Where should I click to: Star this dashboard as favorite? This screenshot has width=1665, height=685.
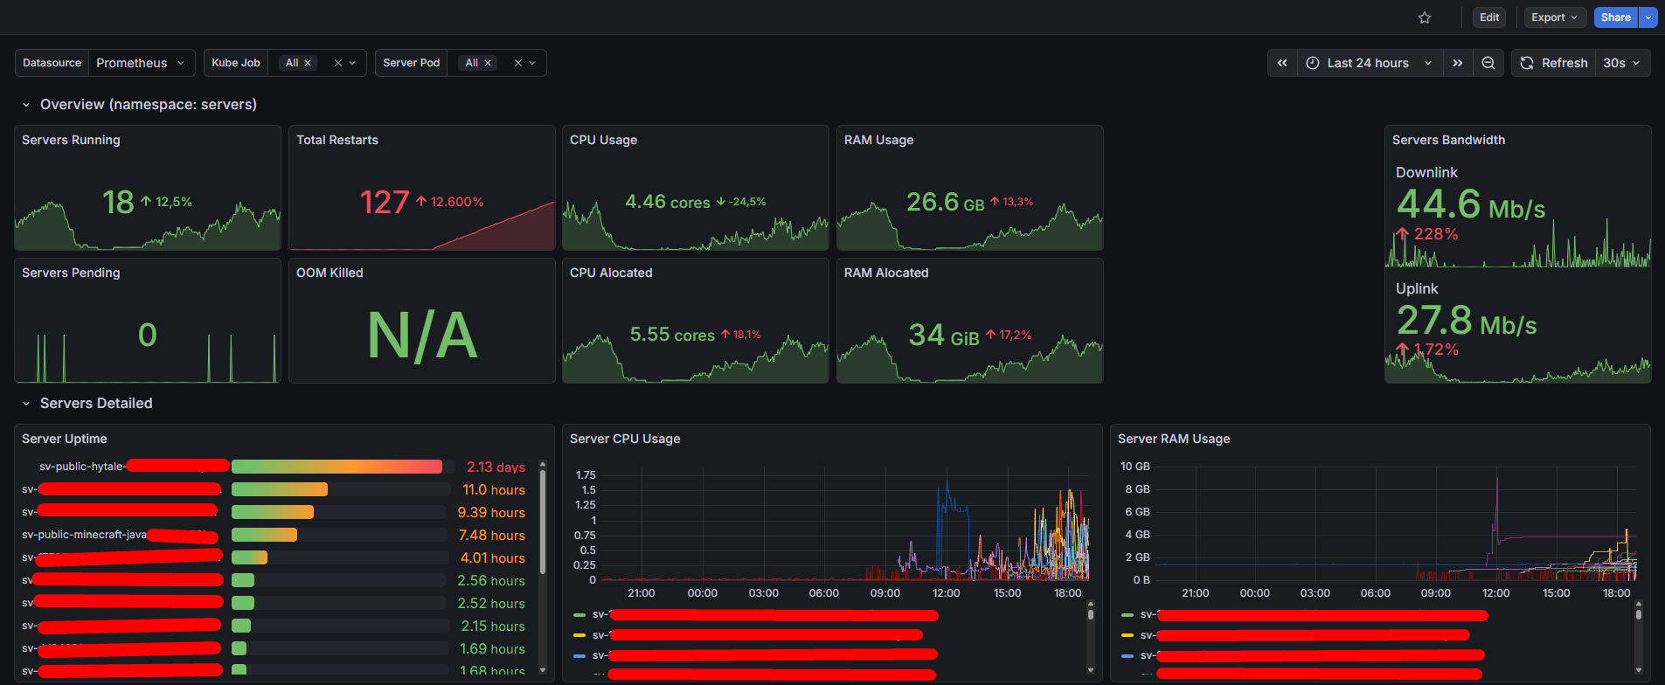click(x=1425, y=17)
